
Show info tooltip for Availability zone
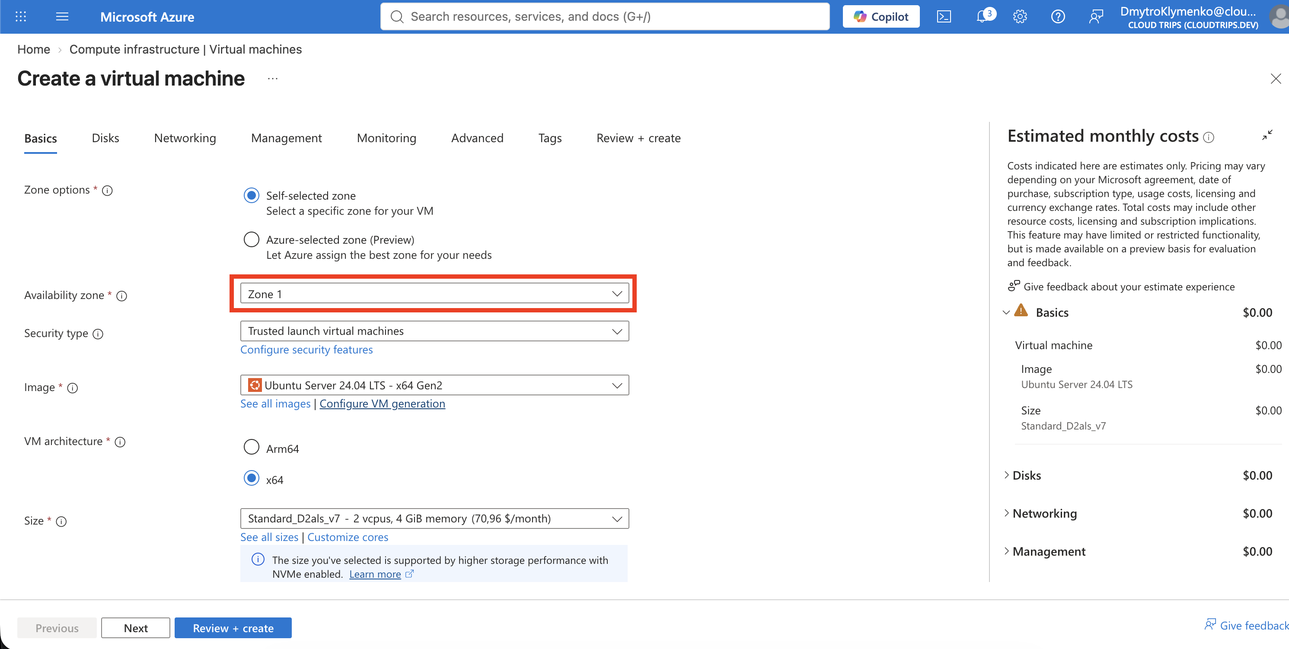point(121,296)
